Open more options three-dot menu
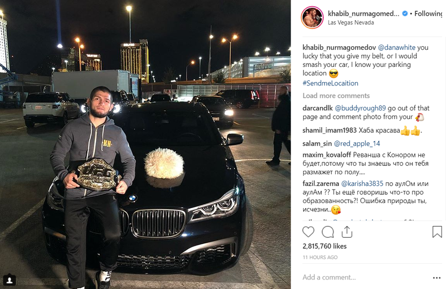 437,278
